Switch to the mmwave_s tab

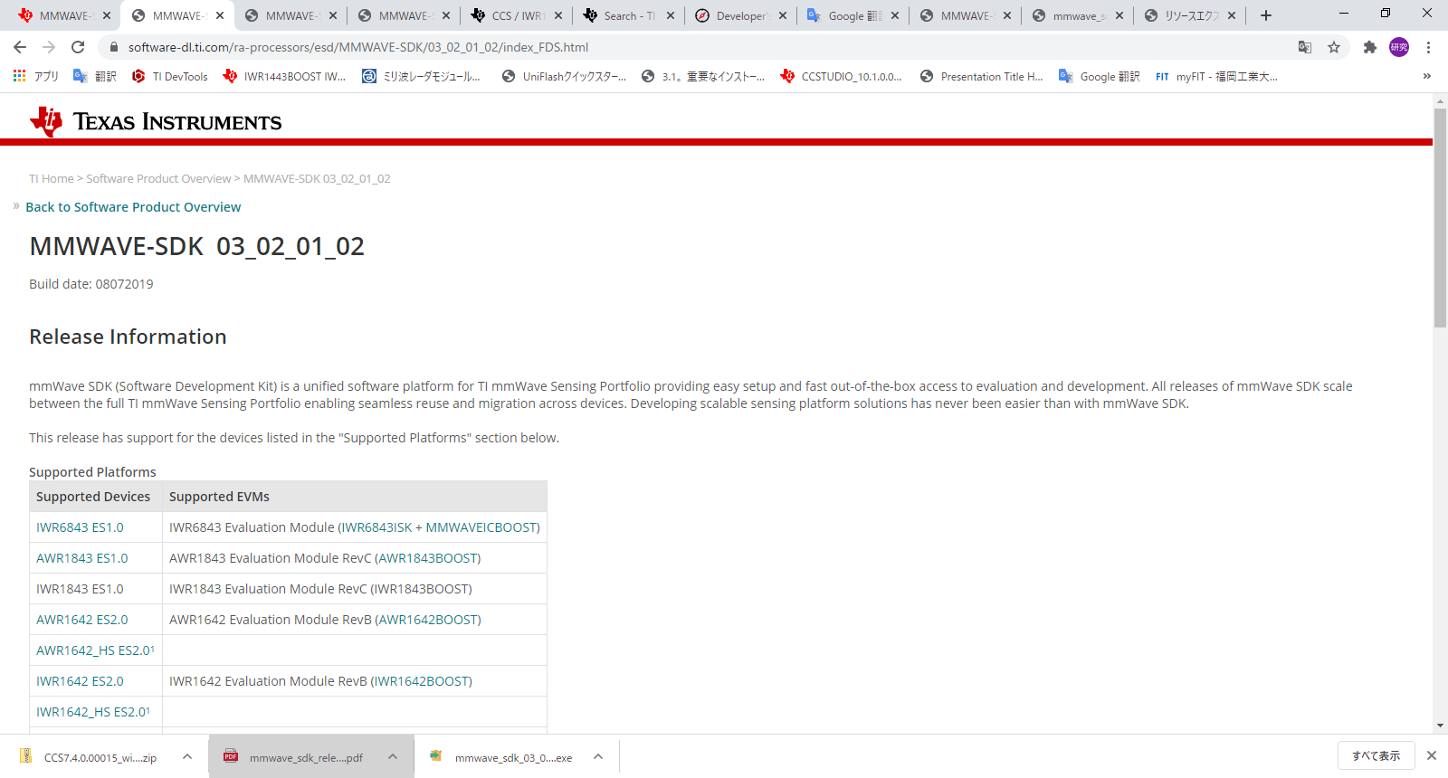(x=1078, y=15)
